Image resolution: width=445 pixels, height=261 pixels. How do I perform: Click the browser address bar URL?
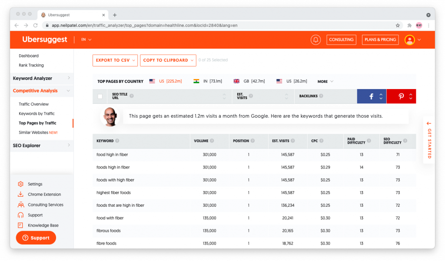(144, 25)
